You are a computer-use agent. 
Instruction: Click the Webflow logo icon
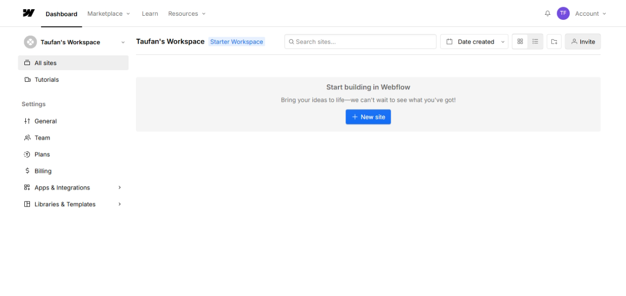coord(28,13)
